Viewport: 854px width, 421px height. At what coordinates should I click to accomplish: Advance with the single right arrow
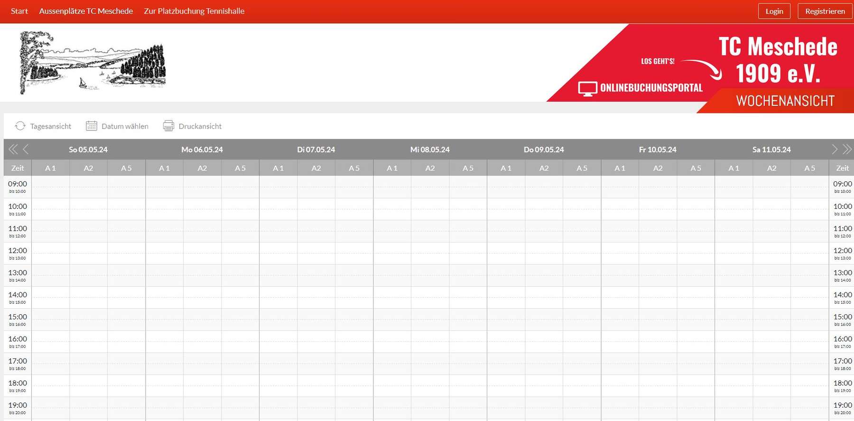click(x=834, y=150)
